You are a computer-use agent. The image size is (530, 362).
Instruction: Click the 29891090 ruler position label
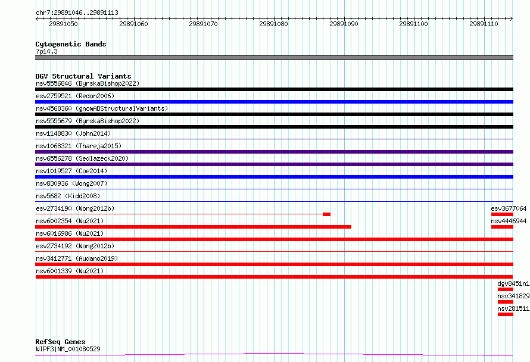(344, 24)
